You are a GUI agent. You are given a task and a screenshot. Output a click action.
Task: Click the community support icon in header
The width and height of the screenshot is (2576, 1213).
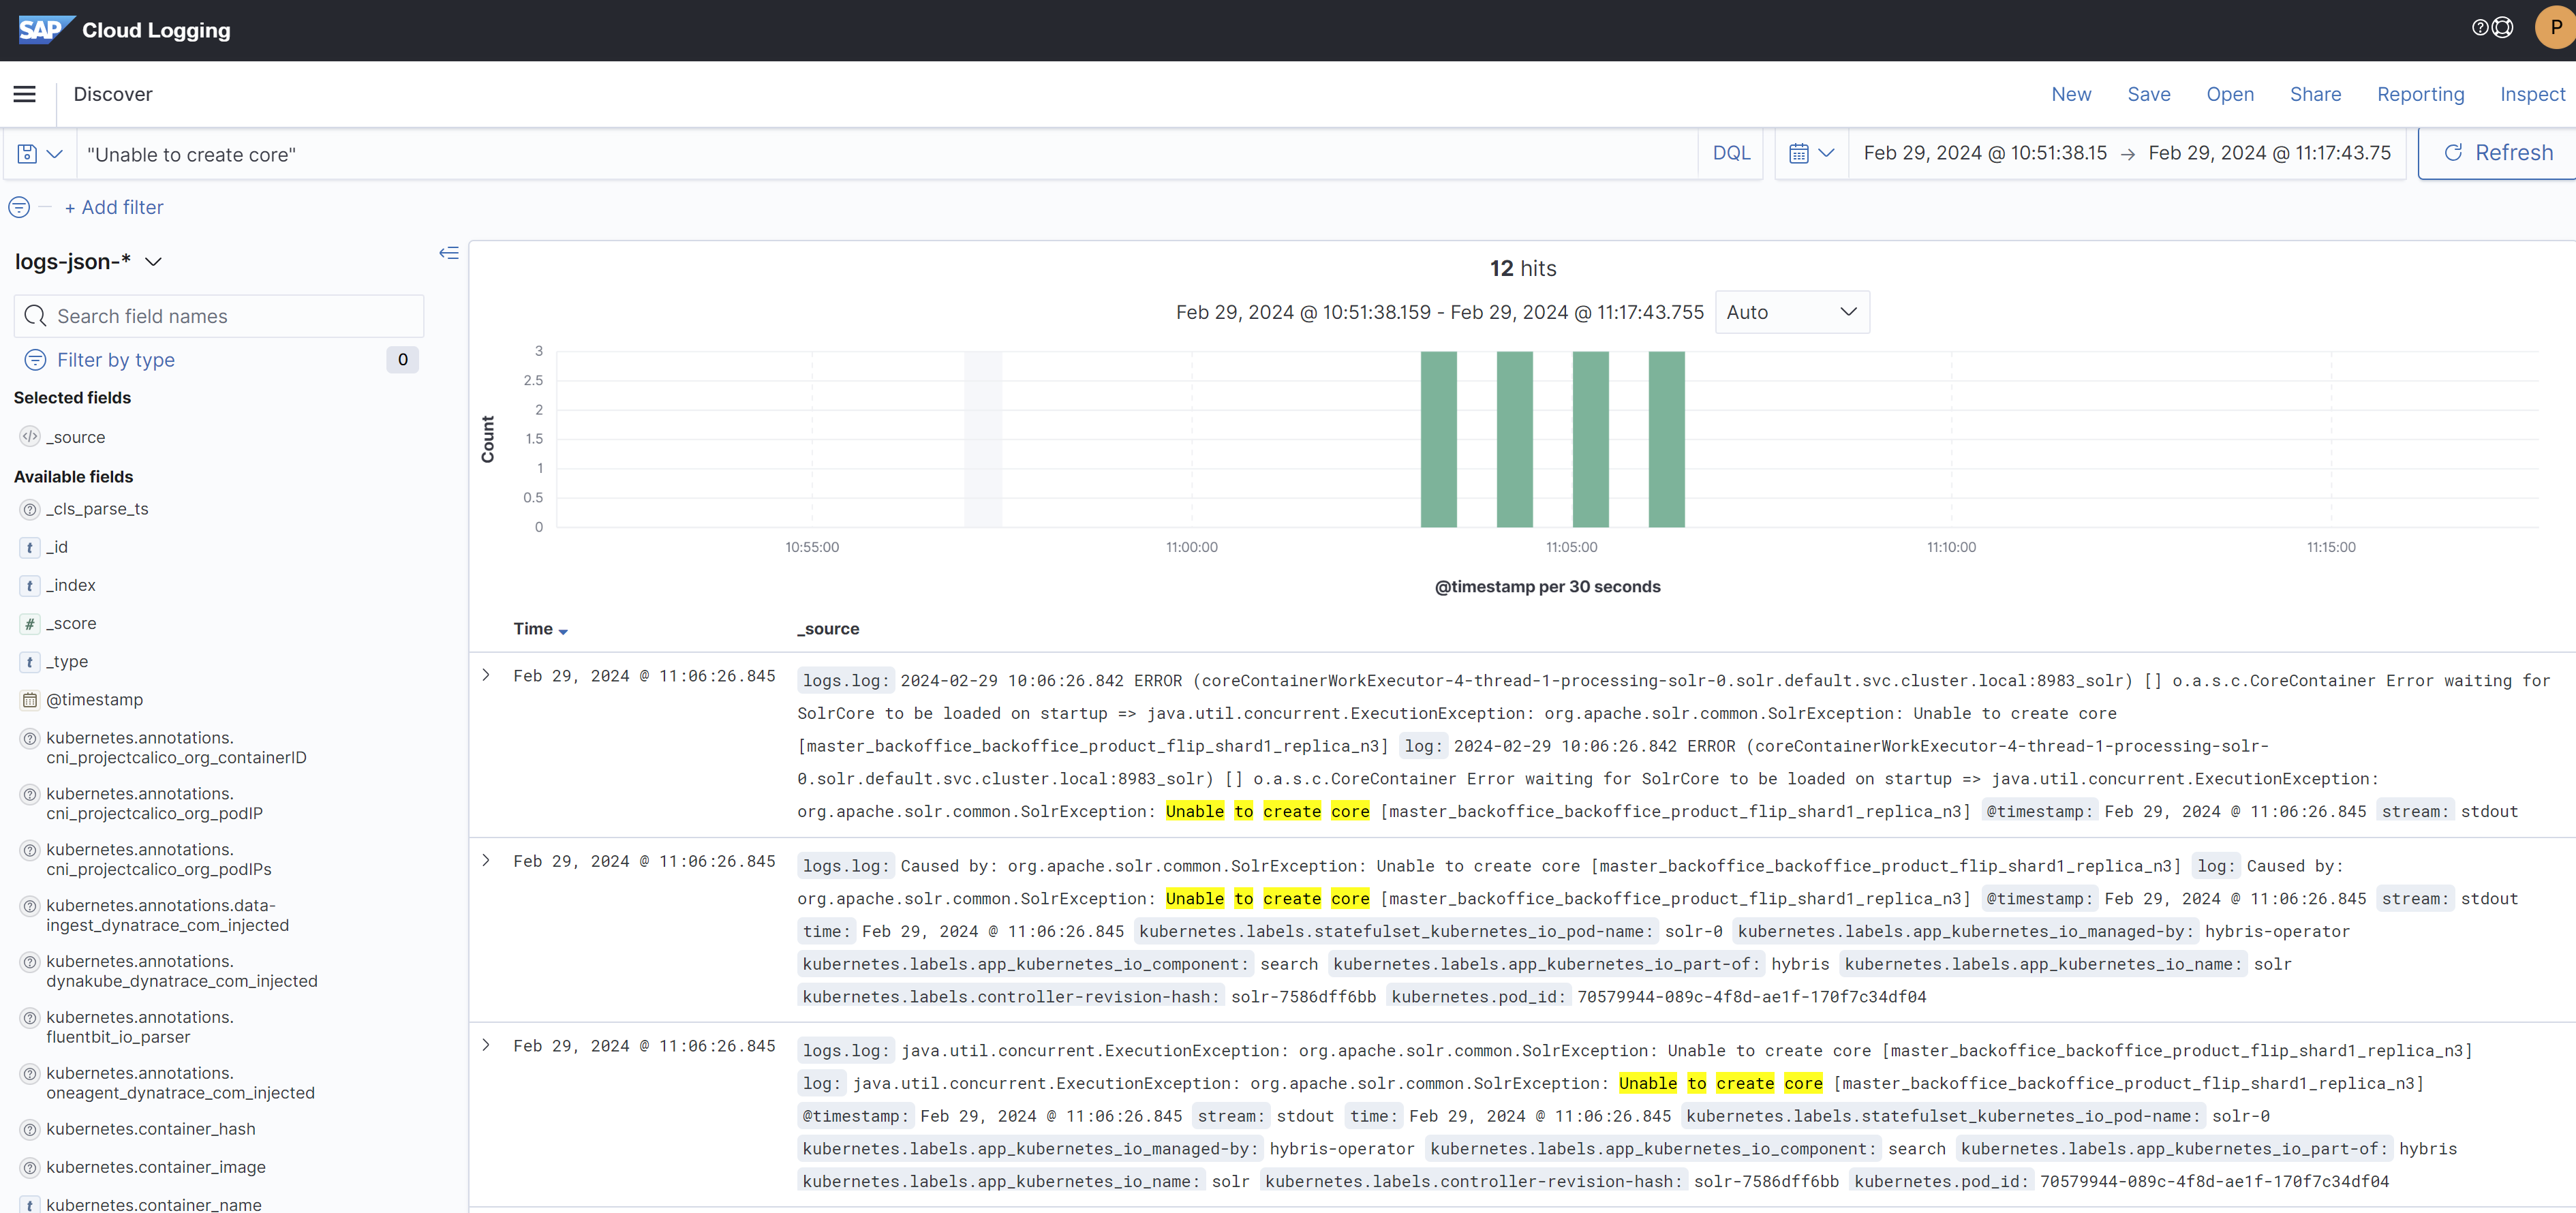2503,28
